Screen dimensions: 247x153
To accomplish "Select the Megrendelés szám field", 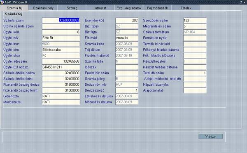I will tap(195, 26).
